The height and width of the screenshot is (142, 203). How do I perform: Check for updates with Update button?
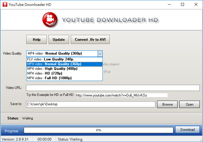click(x=59, y=39)
